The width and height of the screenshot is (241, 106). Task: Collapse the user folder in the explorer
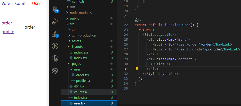[71, 69]
